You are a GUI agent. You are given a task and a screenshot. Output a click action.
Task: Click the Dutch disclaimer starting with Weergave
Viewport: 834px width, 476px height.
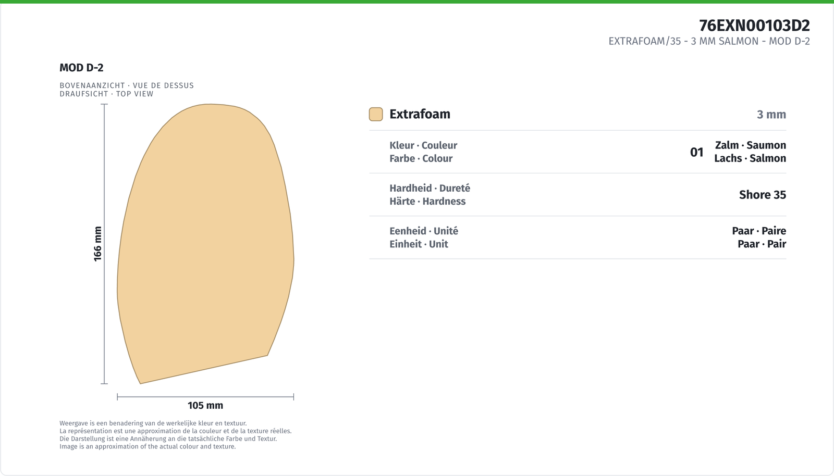point(153,423)
